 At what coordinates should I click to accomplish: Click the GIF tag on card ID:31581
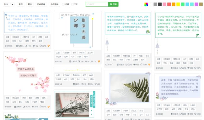coord(134,56)
